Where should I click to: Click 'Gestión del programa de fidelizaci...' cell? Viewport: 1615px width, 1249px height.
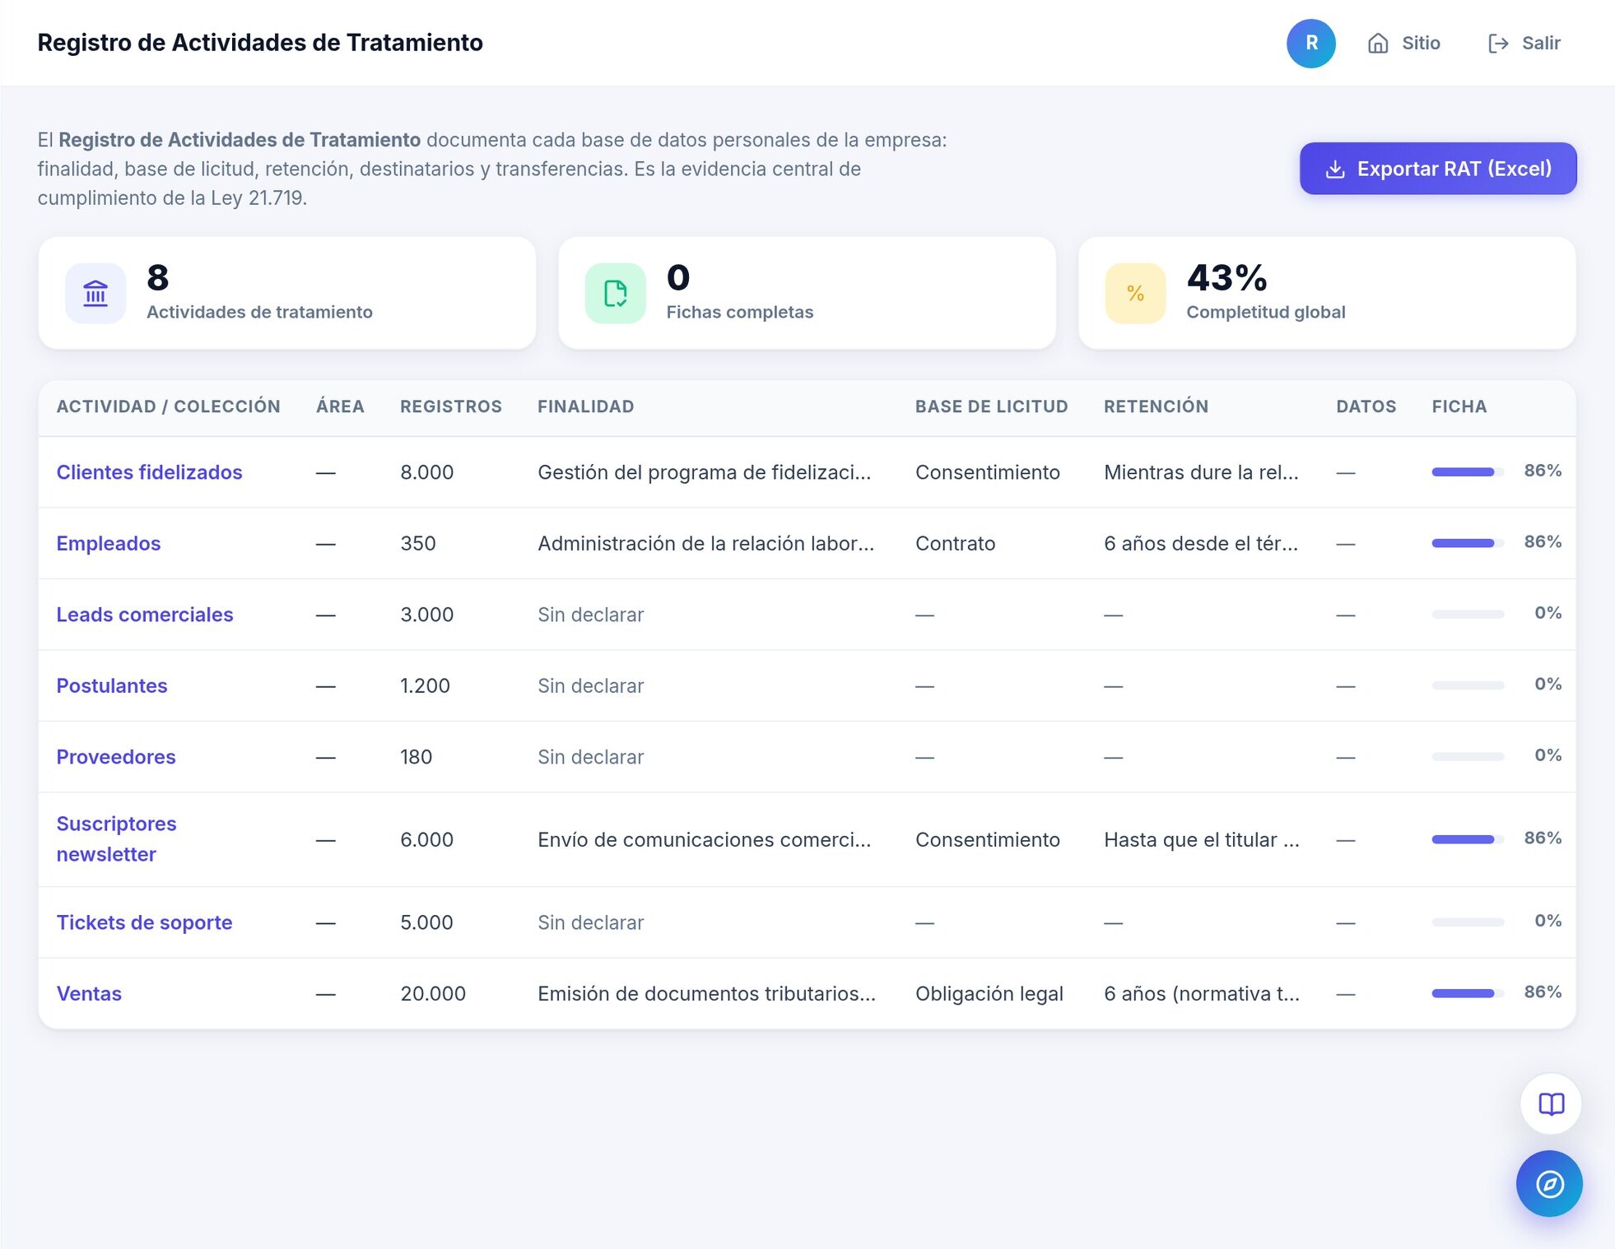coord(704,472)
